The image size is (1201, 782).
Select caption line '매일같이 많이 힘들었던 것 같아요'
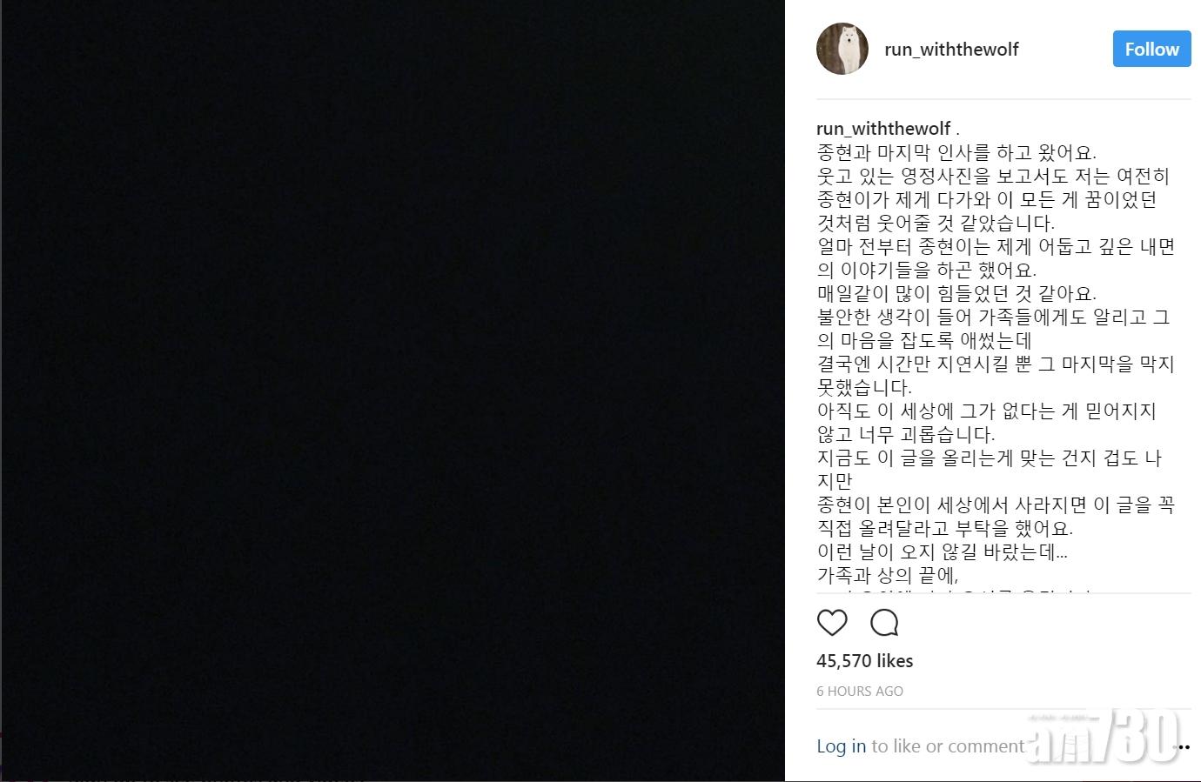(956, 294)
